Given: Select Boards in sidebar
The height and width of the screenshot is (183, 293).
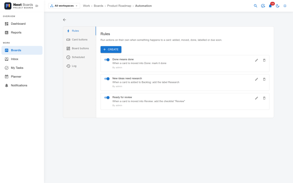Looking at the screenshot, I should 22,50.
